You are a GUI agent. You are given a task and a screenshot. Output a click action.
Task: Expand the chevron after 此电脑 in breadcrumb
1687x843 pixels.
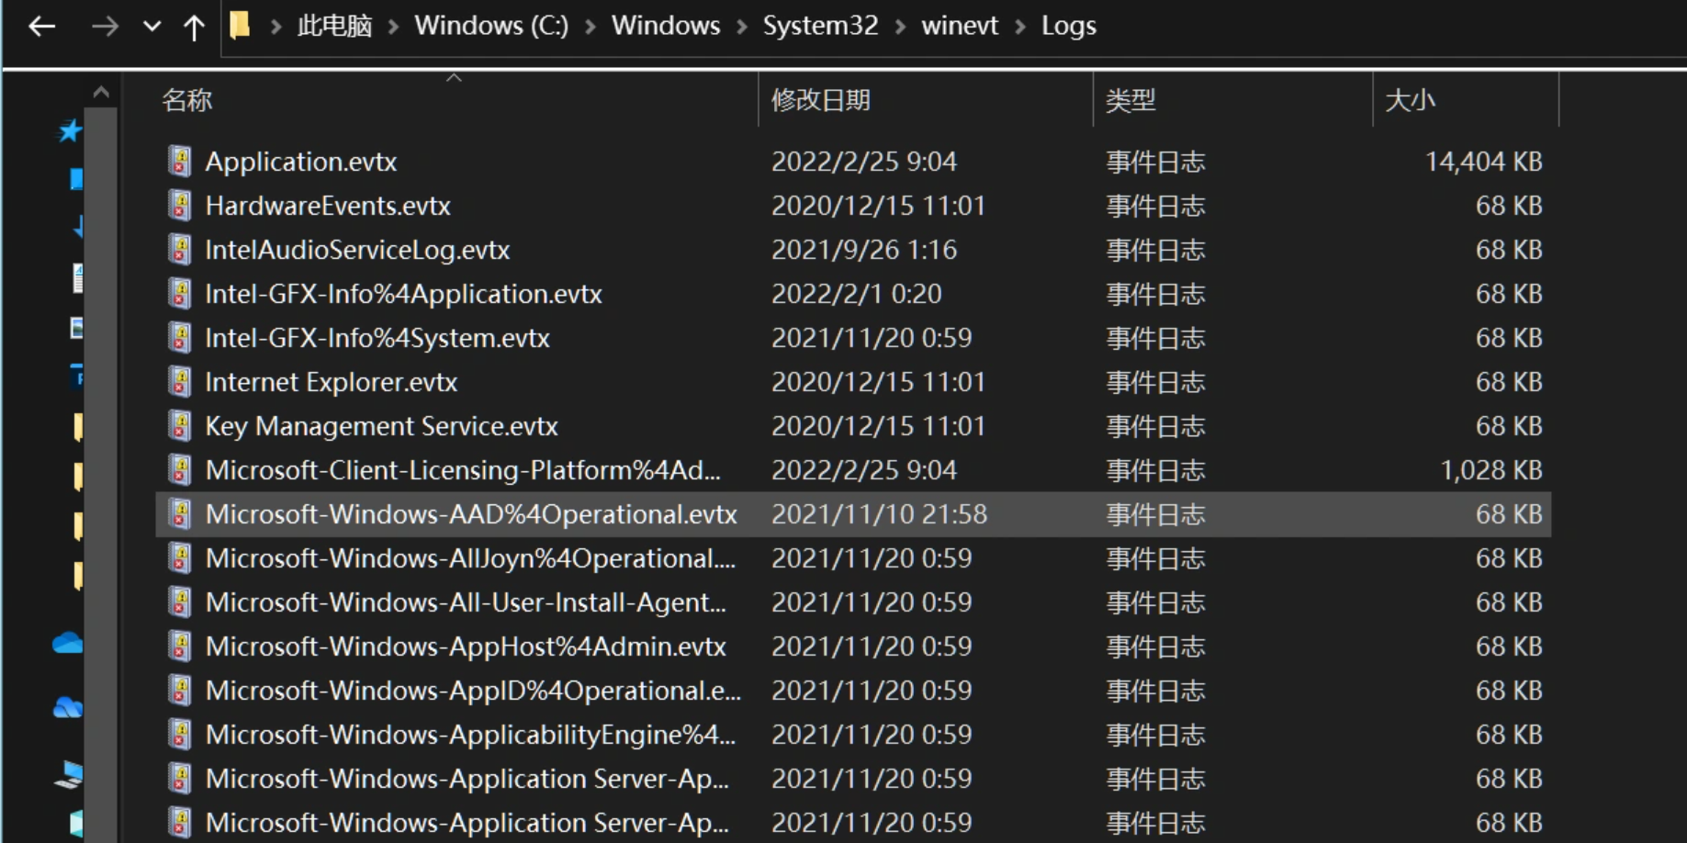pyautogui.click(x=394, y=27)
